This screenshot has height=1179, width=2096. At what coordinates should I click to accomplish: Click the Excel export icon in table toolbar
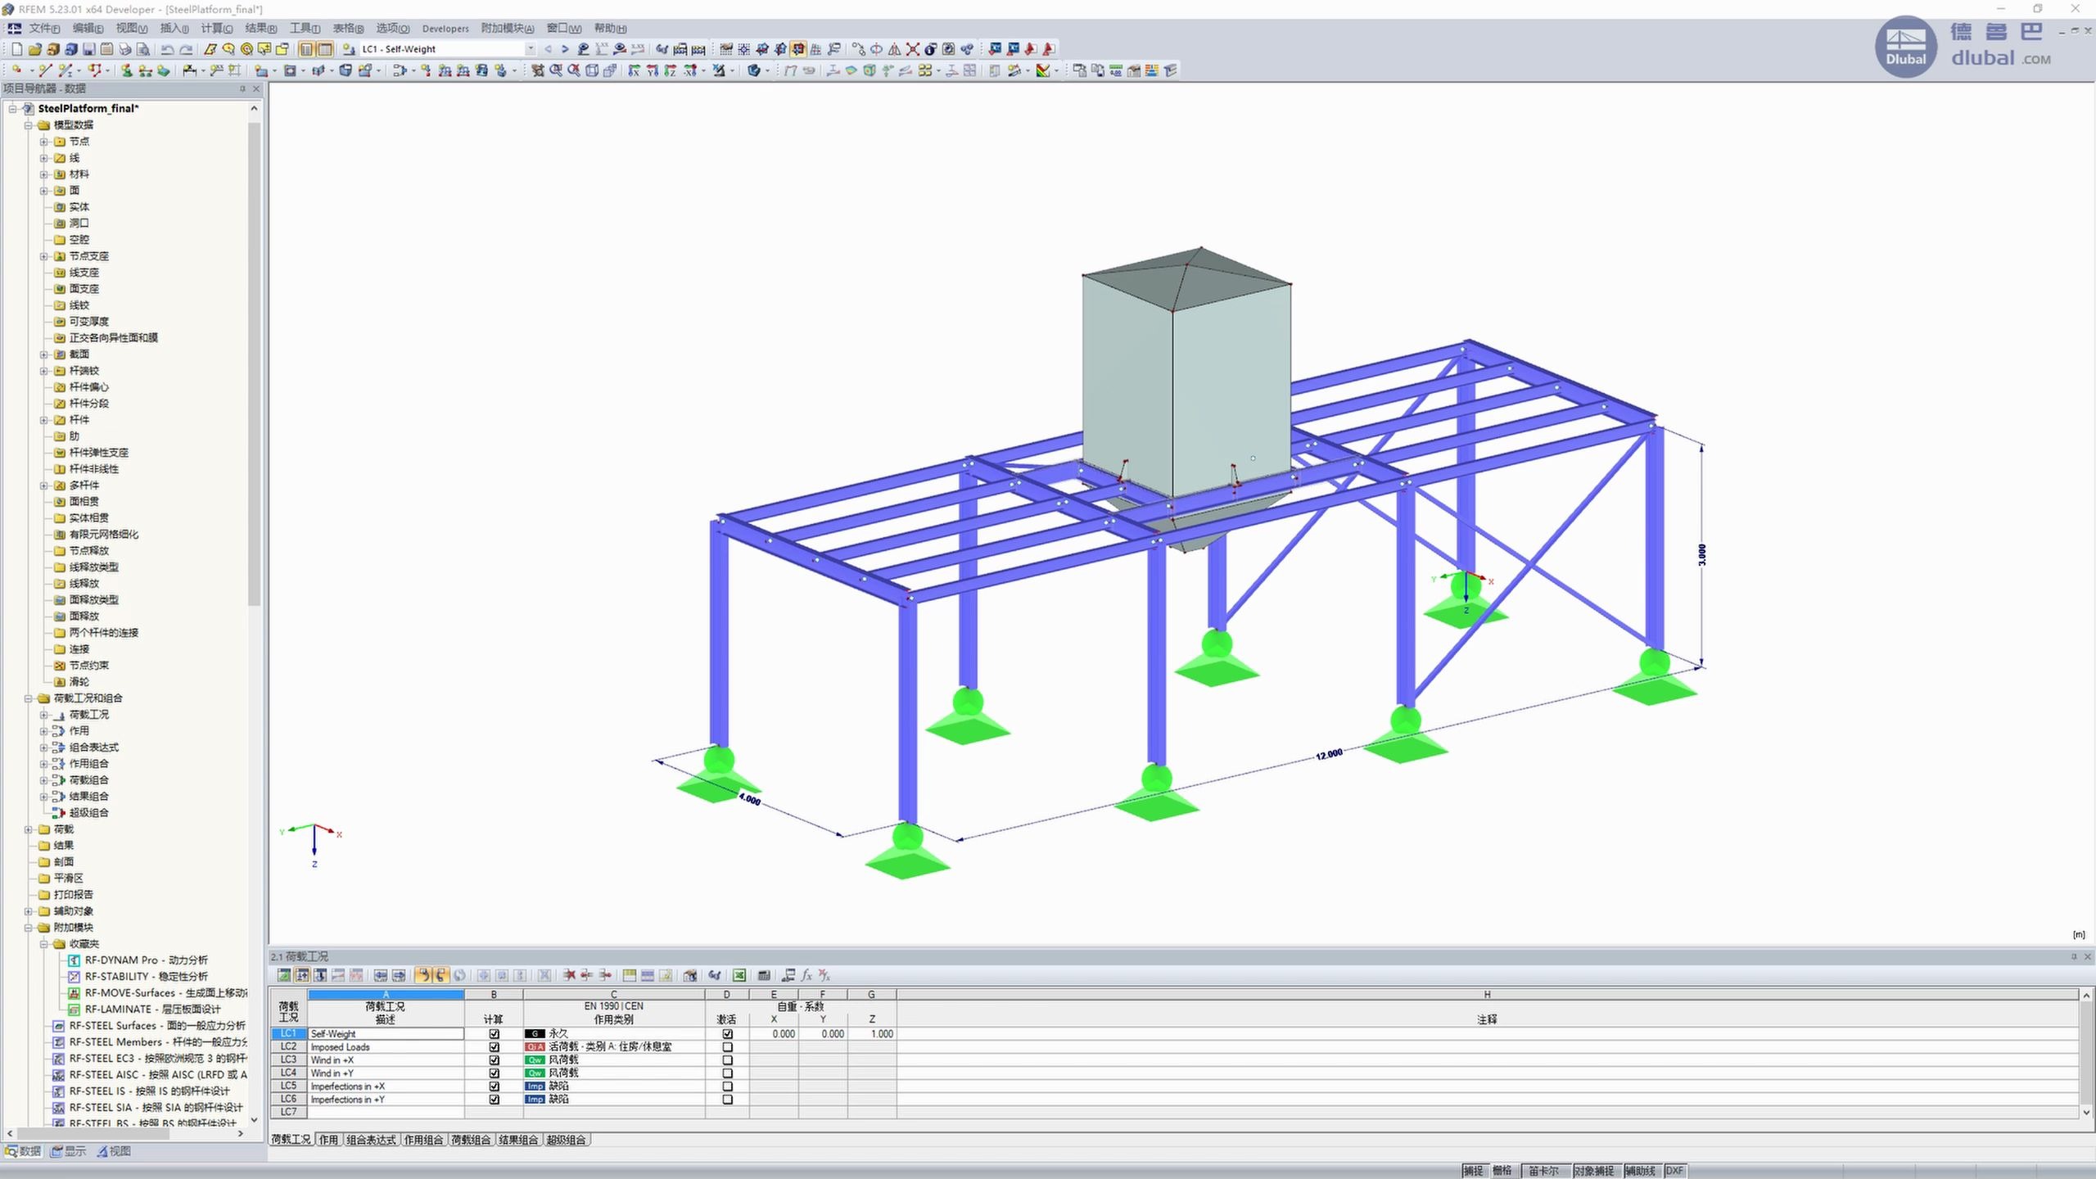pos(739,975)
